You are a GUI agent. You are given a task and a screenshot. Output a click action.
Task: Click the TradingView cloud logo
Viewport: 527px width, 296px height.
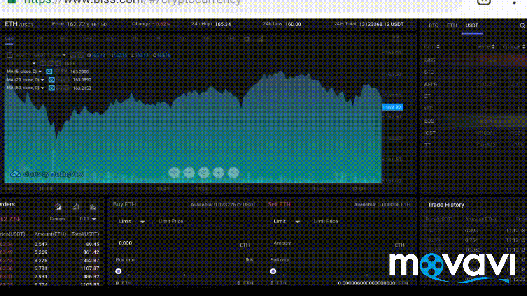16,174
